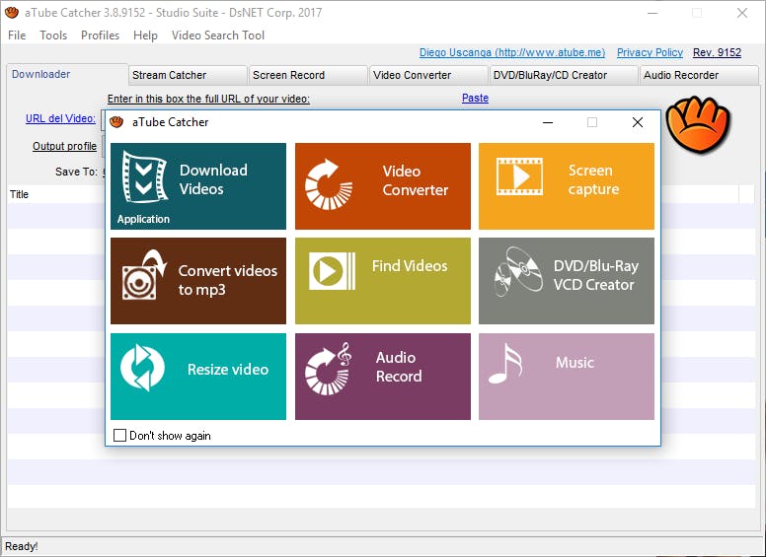Select the Screen capture film play icon
The width and height of the screenshot is (766, 557).
coord(519,176)
